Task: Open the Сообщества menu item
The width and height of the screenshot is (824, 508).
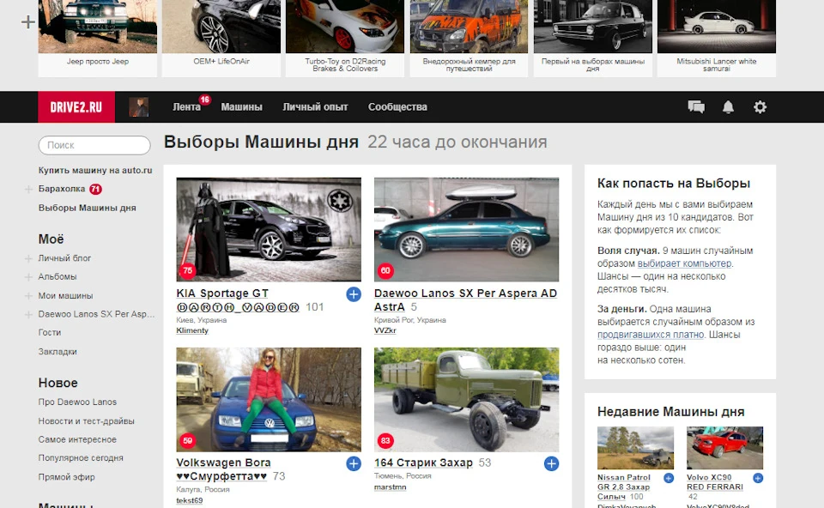Action: click(x=397, y=107)
